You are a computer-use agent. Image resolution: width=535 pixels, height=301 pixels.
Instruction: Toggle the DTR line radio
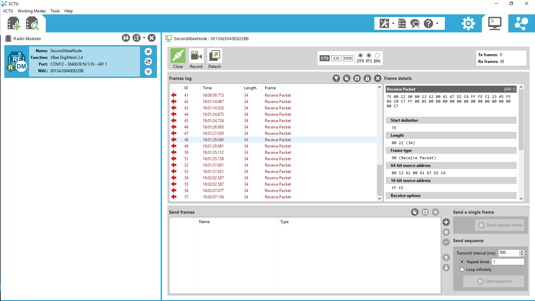pyautogui.click(x=360, y=56)
